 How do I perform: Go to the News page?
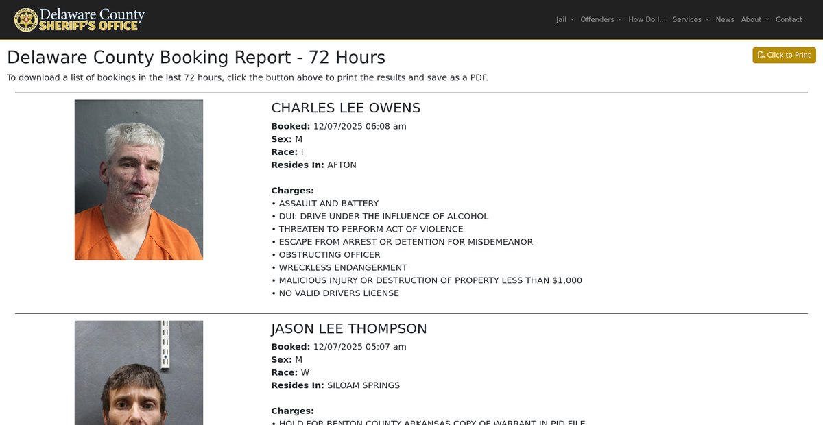coord(725,19)
